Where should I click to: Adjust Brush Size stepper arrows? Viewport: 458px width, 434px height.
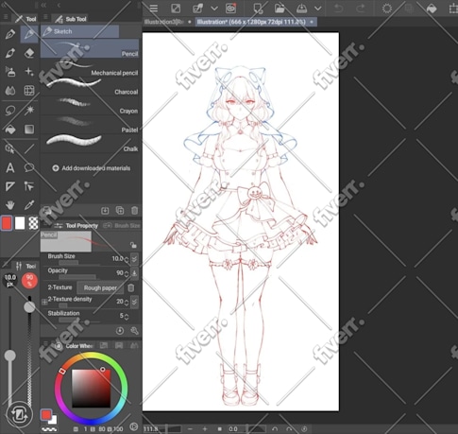tap(127, 259)
